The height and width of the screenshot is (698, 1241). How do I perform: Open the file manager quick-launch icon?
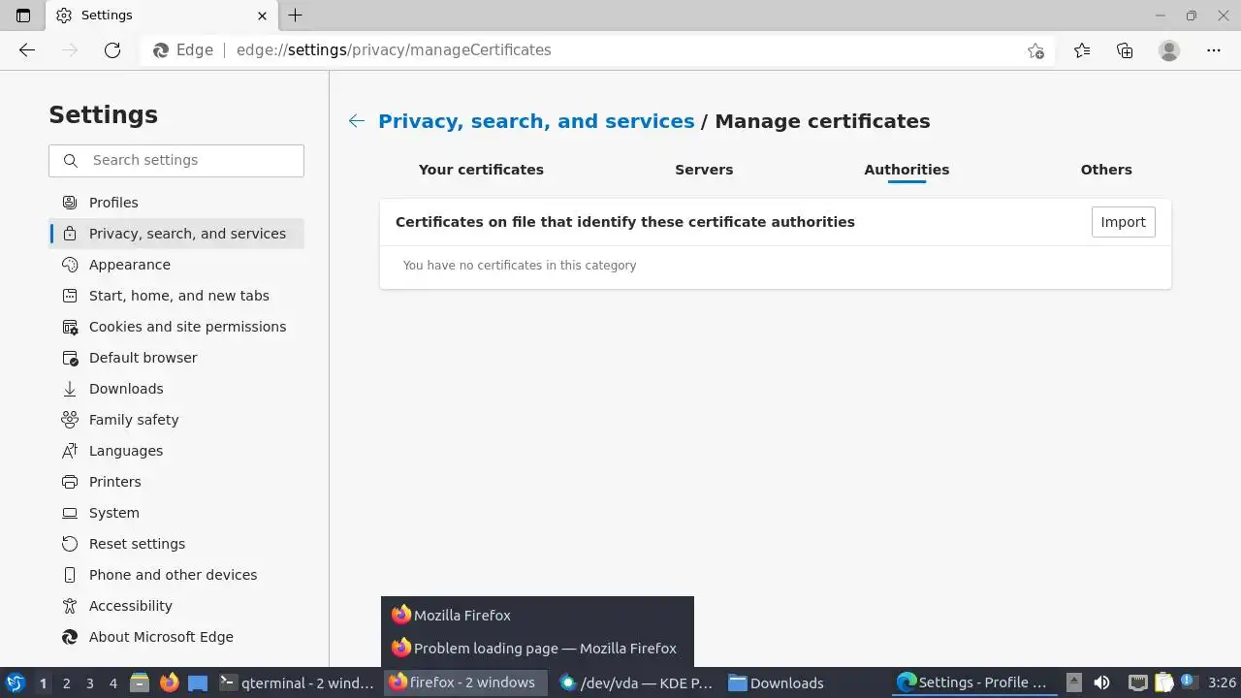[x=140, y=682]
